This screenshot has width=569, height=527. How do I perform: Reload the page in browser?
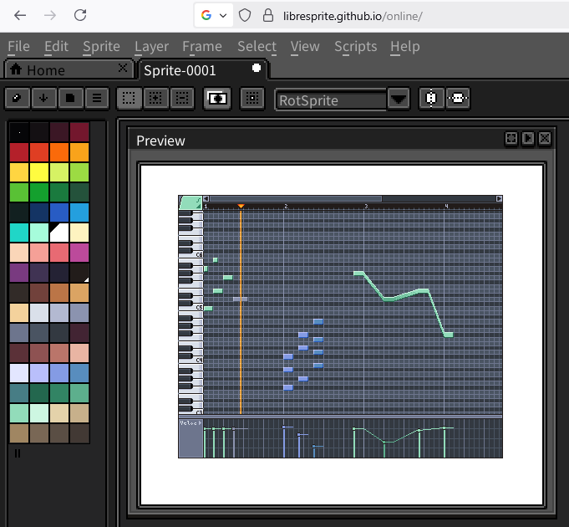80,15
